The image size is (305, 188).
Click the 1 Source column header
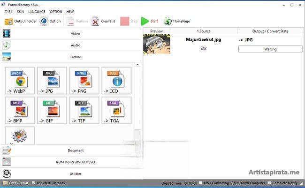[204, 31]
